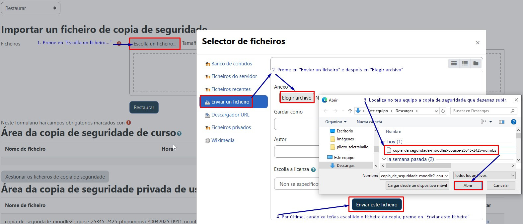Click Descargas breadcrumb in address bar
Image resolution: width=523 pixels, height=224 pixels.
click(x=404, y=111)
